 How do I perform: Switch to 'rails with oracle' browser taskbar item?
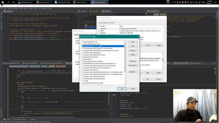pos(44,2)
